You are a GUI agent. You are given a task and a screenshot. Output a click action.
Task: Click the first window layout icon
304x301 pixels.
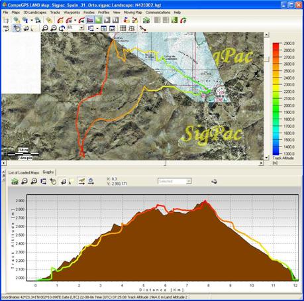[103, 29]
